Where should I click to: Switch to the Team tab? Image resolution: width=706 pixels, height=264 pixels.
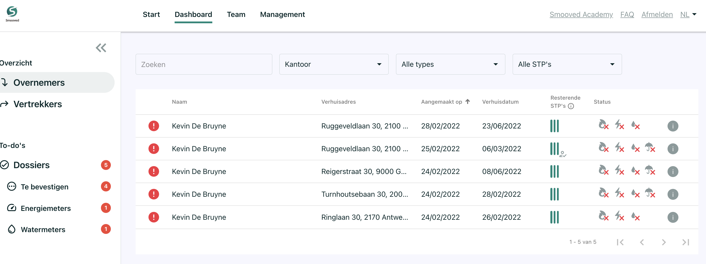236,14
